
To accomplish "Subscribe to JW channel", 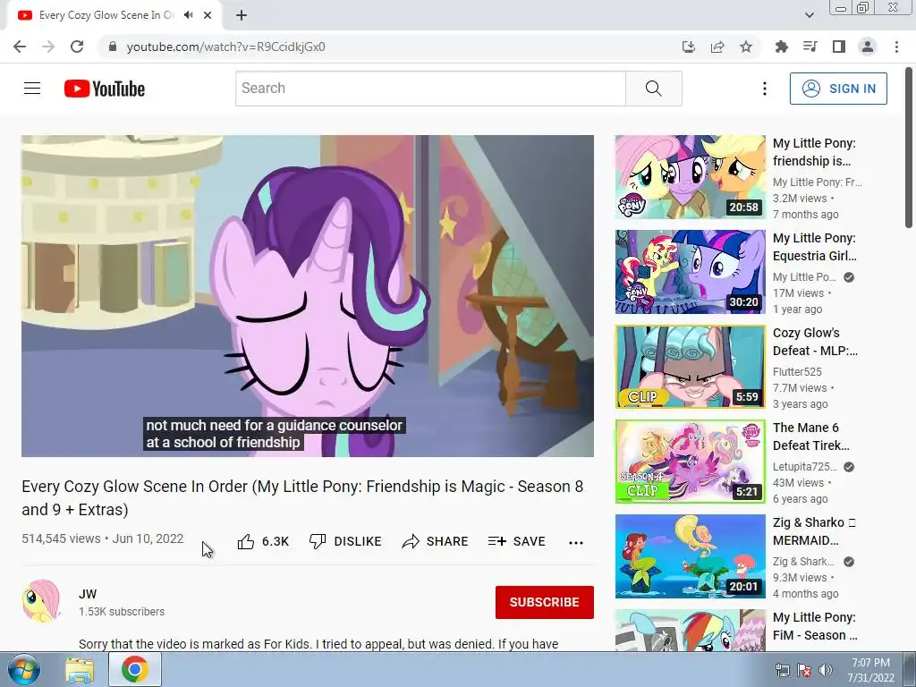I will coord(545,602).
